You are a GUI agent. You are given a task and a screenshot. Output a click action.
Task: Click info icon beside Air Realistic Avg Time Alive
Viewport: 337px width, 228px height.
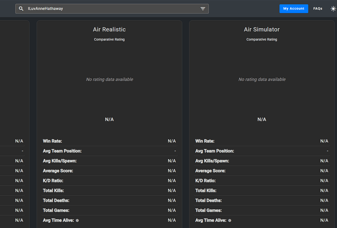point(77,220)
